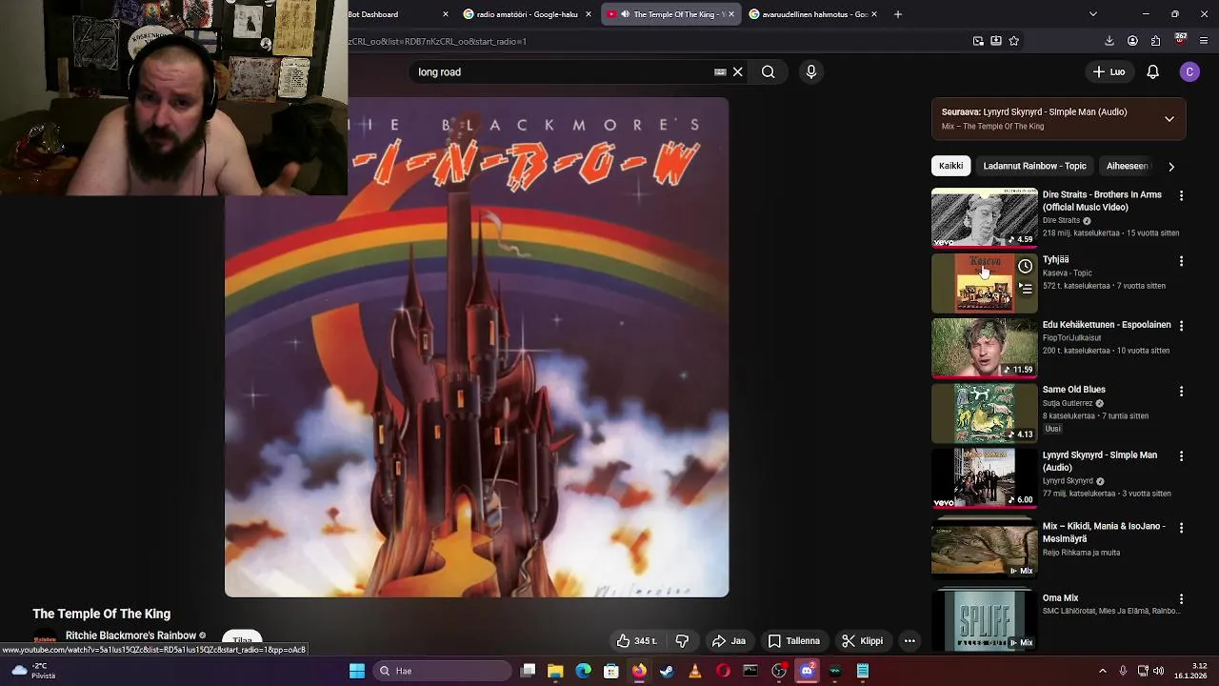The image size is (1219, 686).
Task: Open the taskbar volume speaker icon
Action: (x=1159, y=671)
